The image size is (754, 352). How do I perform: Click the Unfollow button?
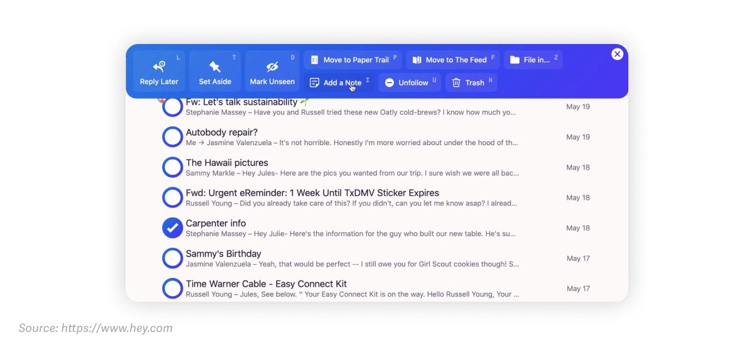pos(410,82)
